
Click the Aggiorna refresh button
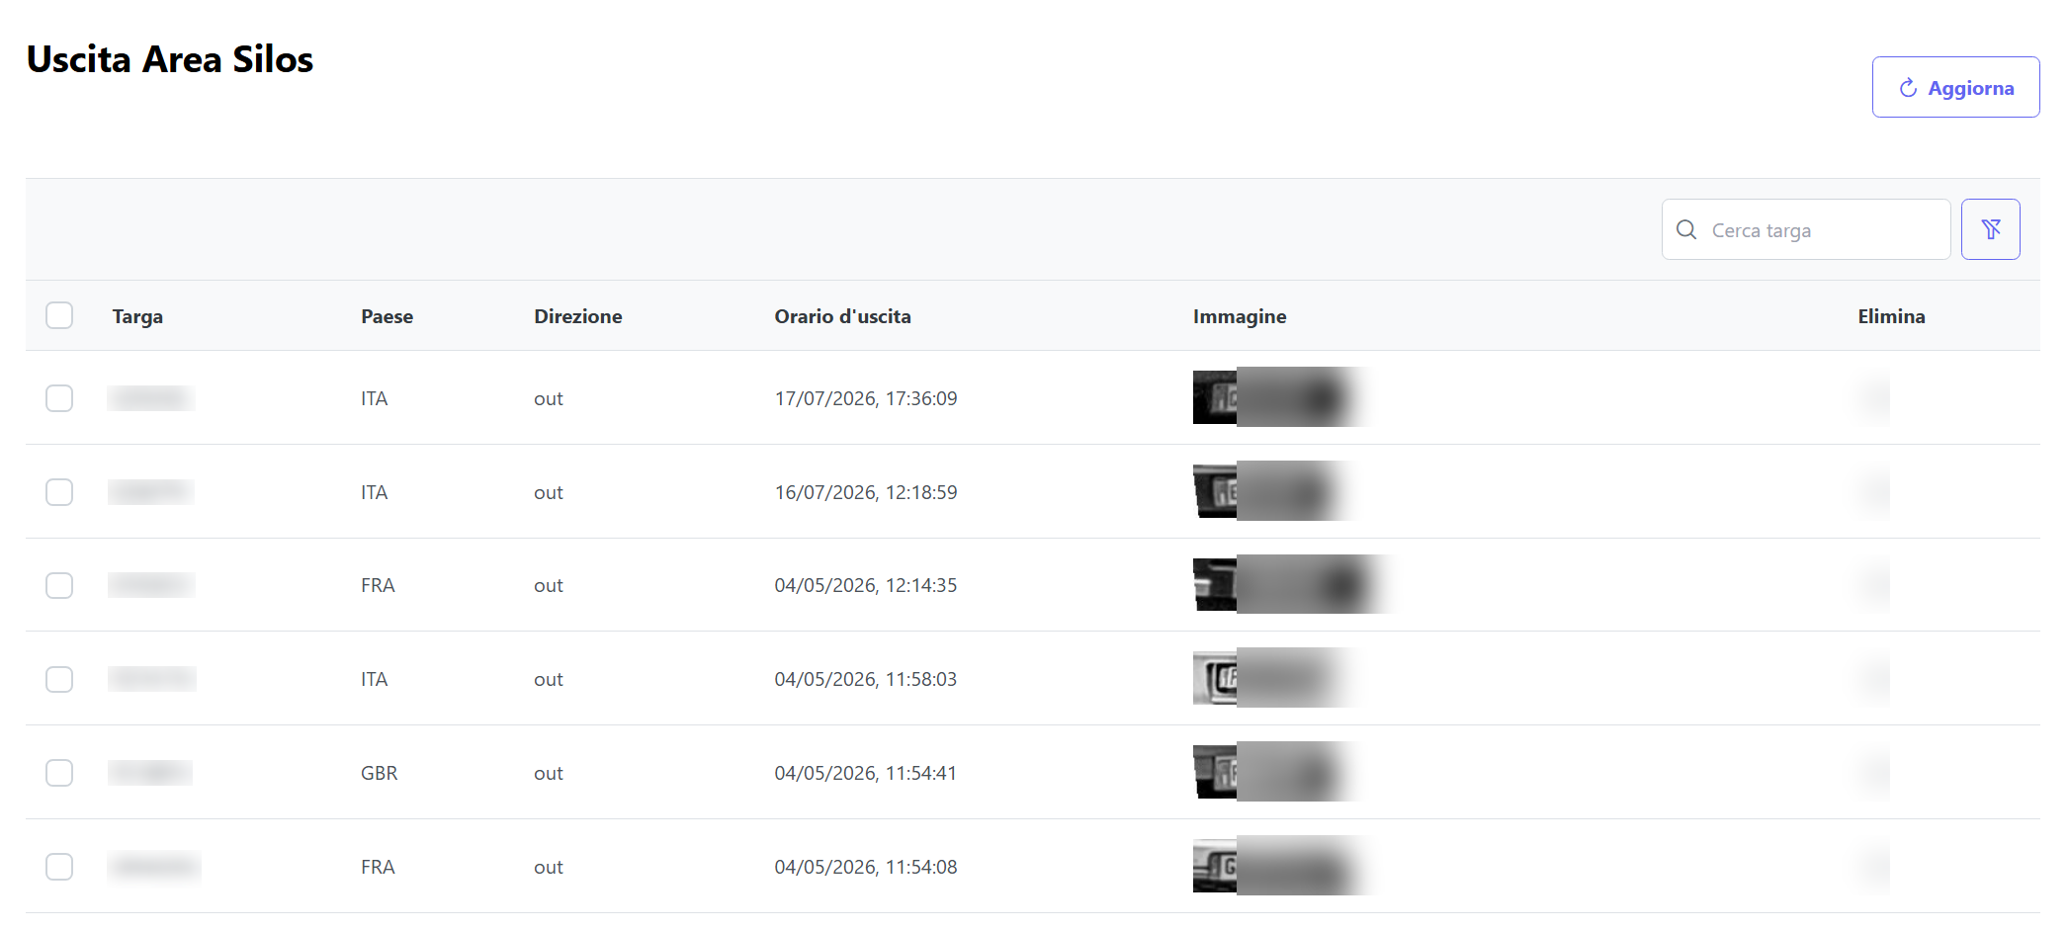[x=1955, y=87]
